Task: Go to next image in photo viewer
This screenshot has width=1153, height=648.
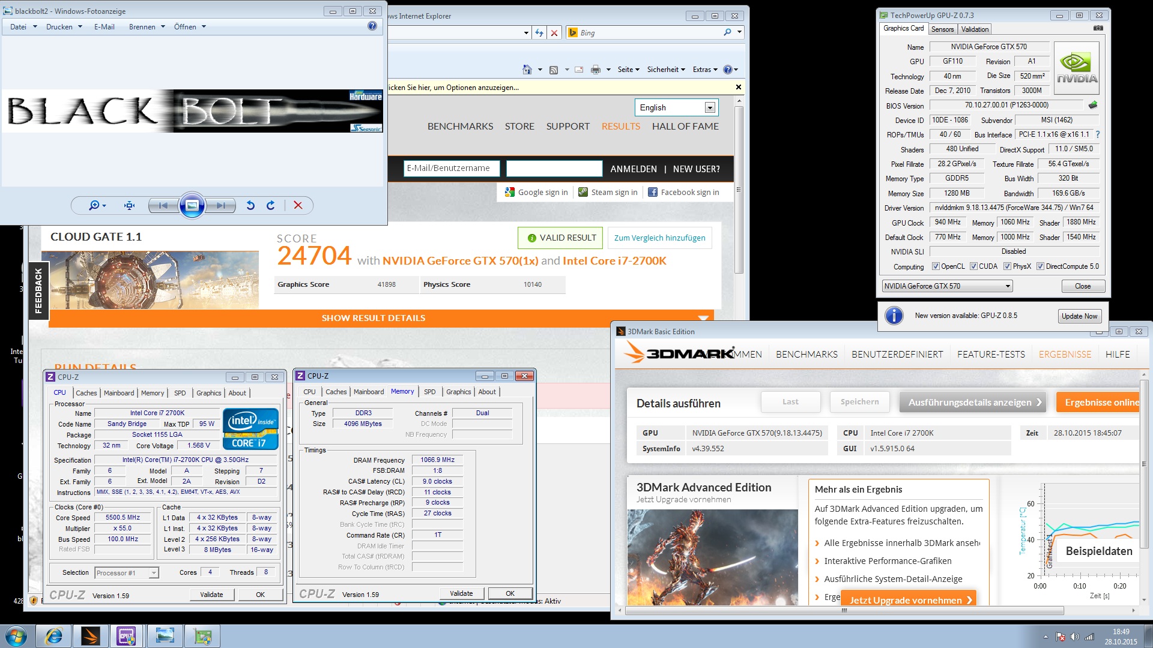Action: (221, 205)
